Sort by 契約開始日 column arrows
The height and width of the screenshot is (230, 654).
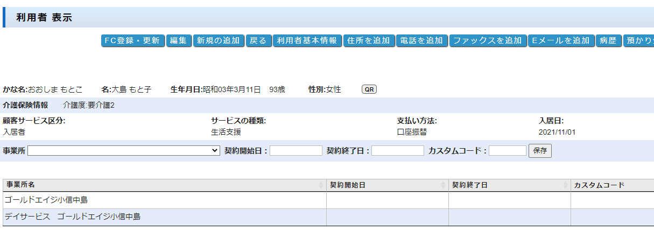pyautogui.click(x=444, y=185)
